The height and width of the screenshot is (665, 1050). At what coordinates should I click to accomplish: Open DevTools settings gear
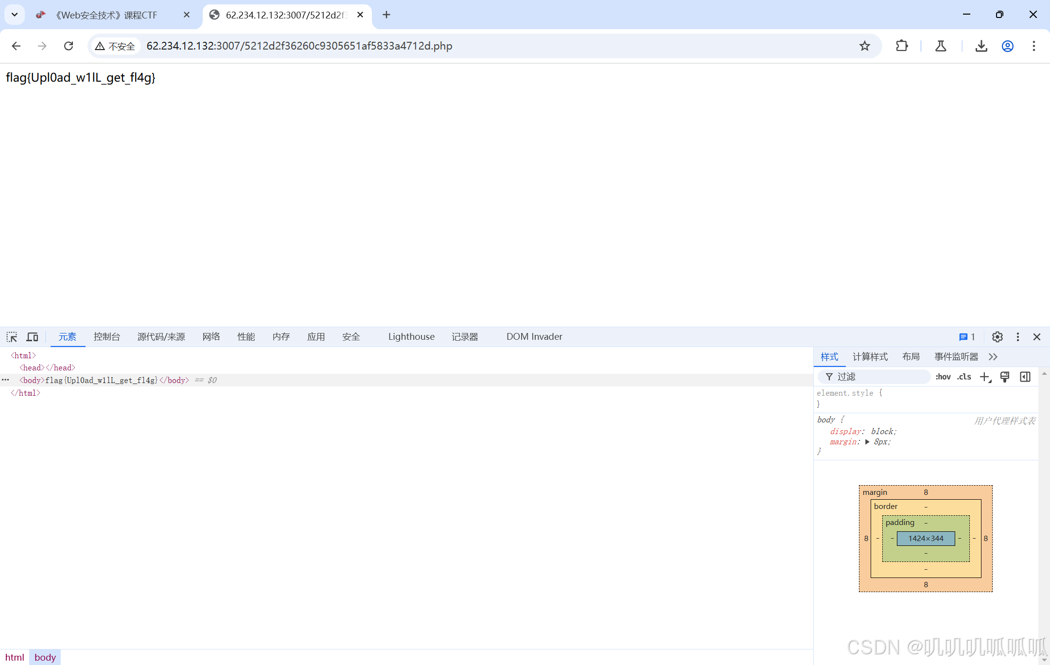coord(997,337)
